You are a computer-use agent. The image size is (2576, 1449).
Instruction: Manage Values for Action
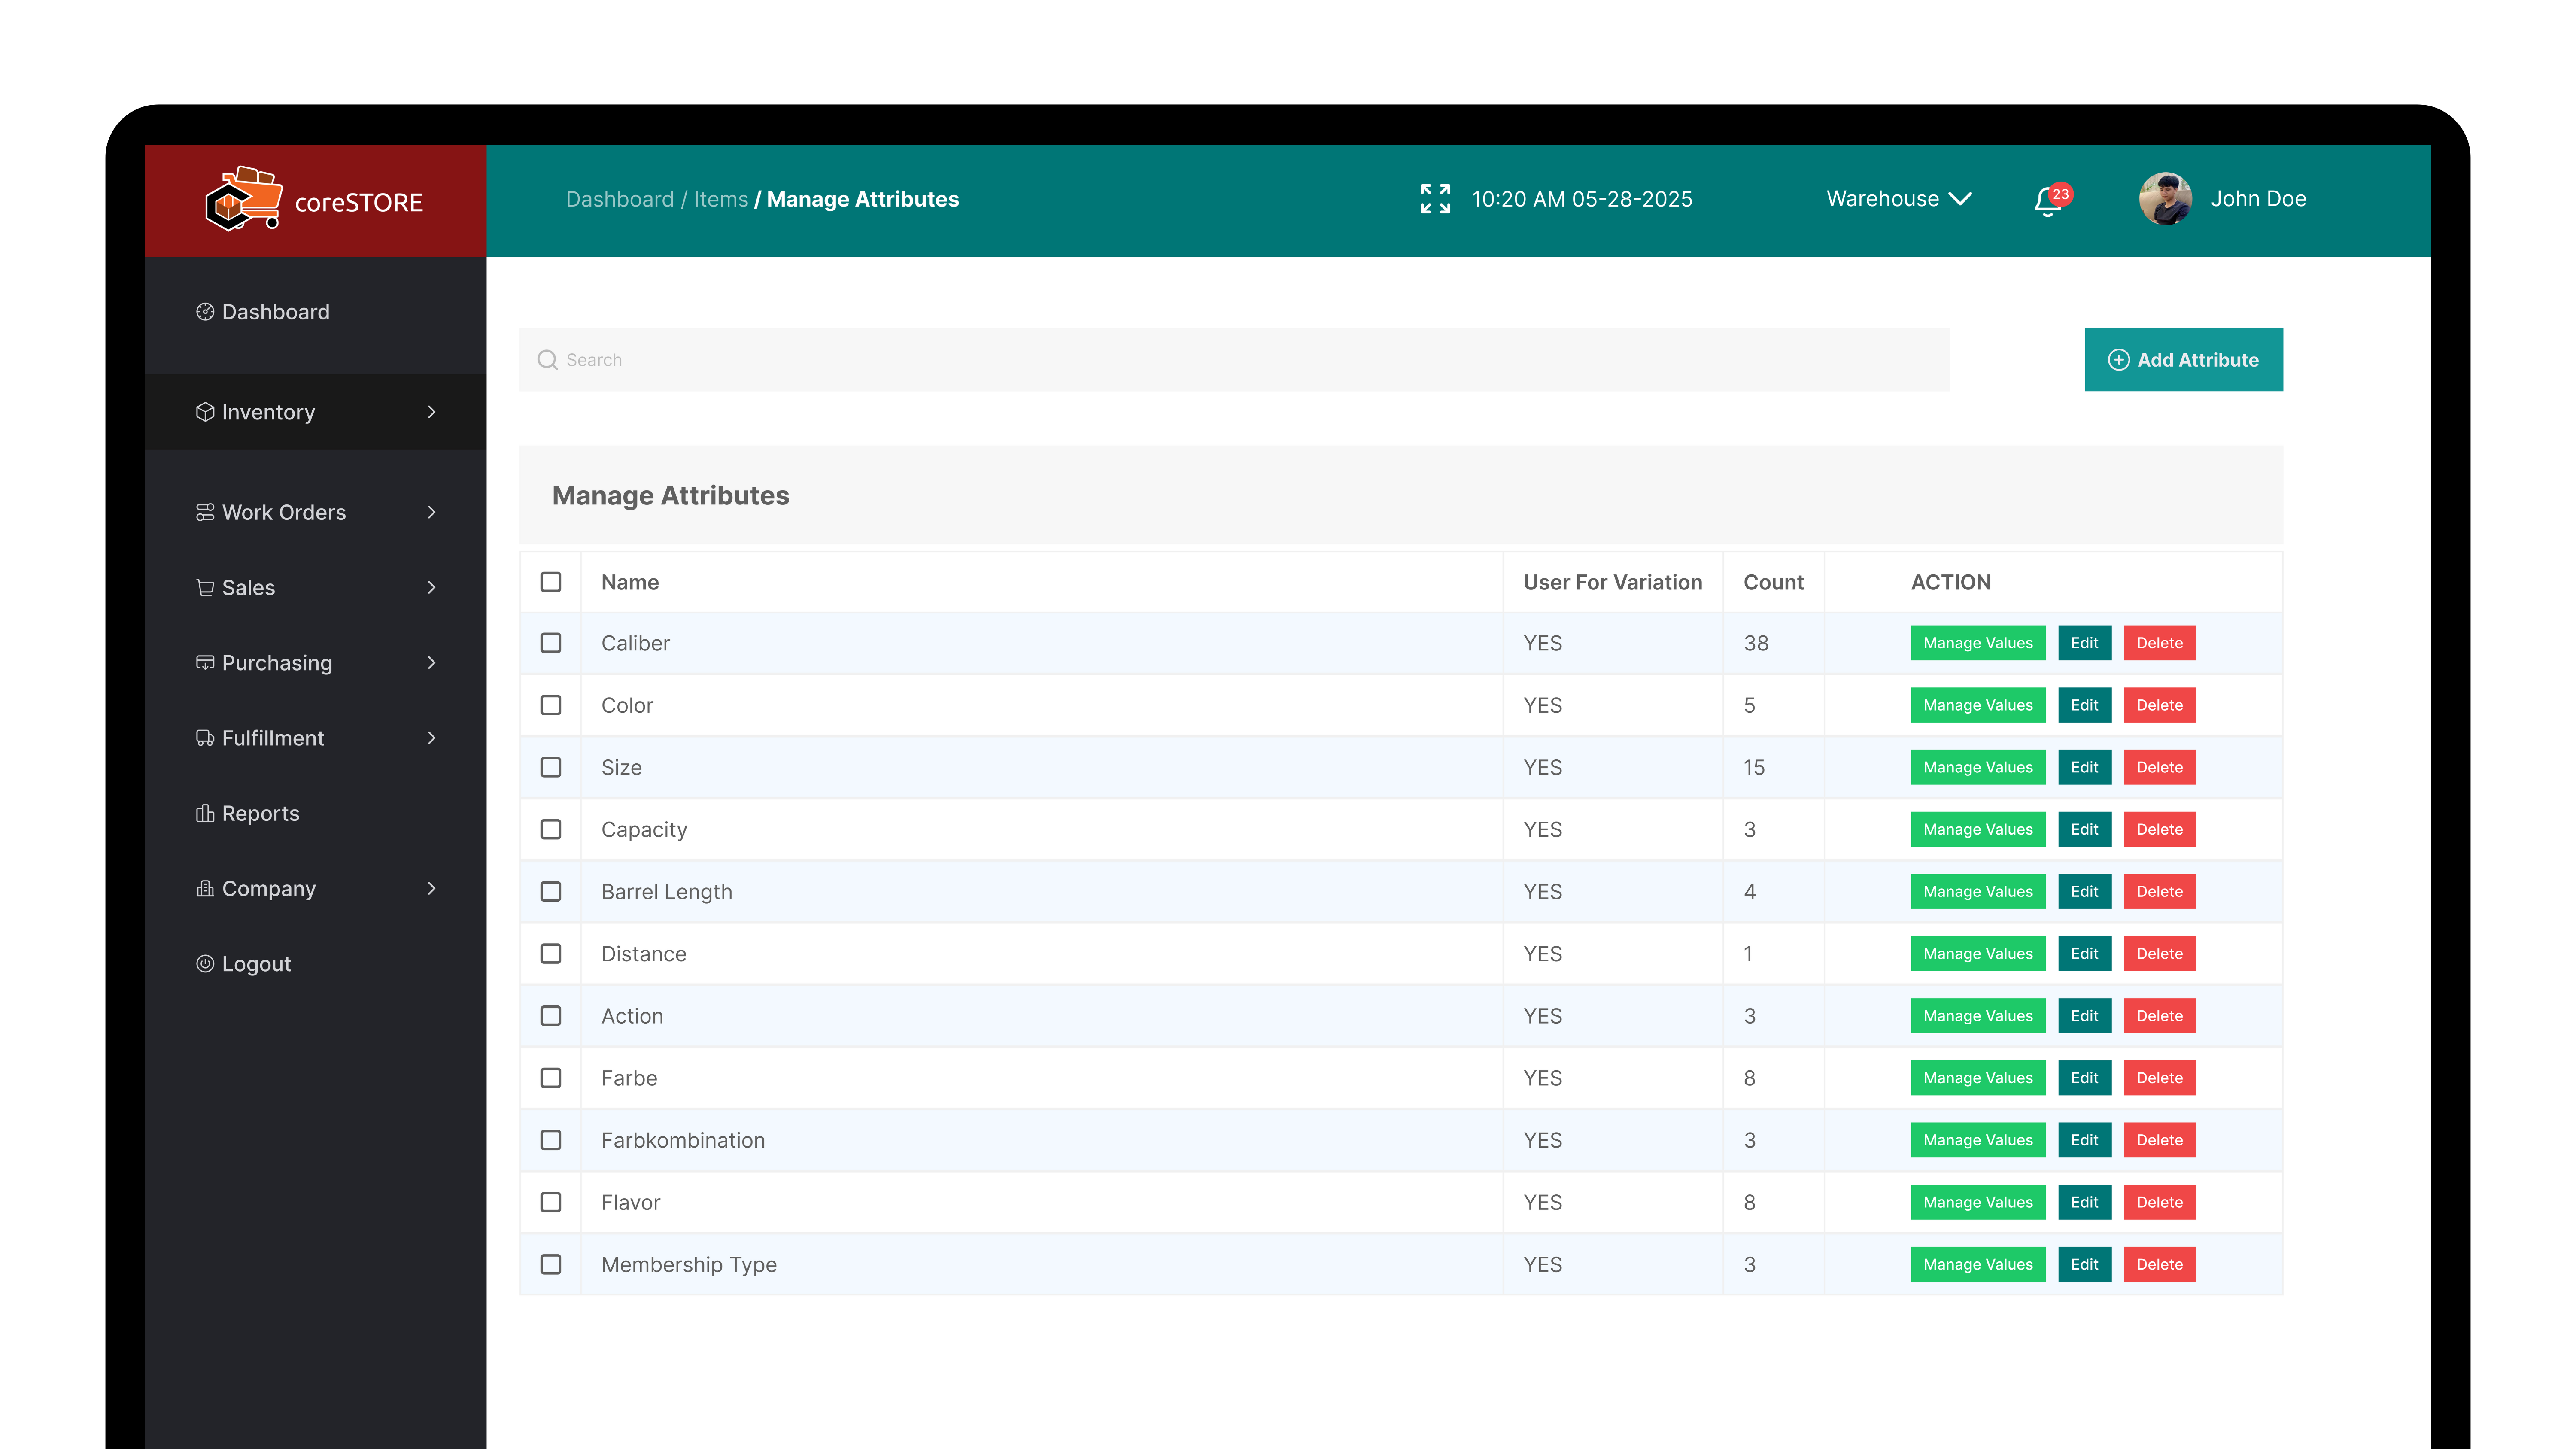coord(1978,1015)
